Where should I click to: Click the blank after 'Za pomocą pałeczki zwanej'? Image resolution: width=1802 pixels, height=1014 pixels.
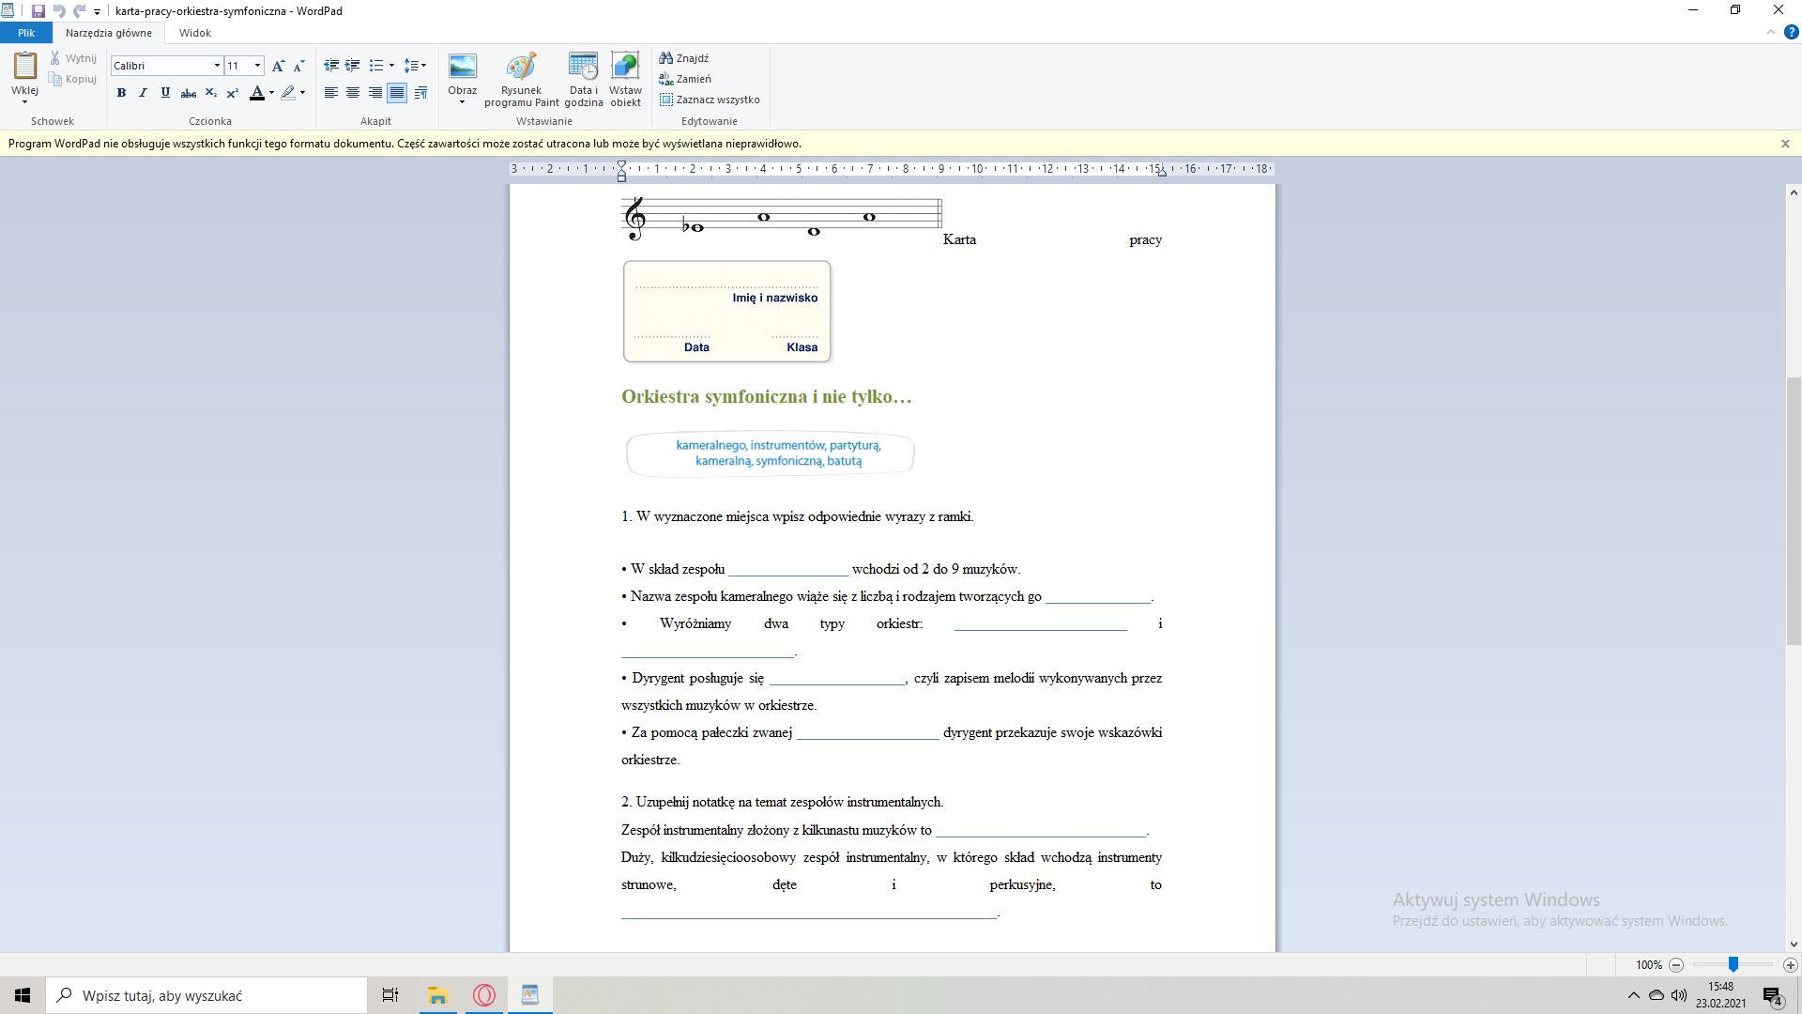(868, 733)
